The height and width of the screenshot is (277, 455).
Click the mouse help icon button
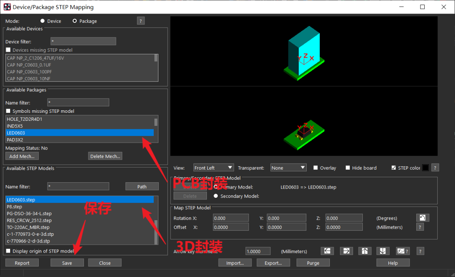(x=403, y=251)
